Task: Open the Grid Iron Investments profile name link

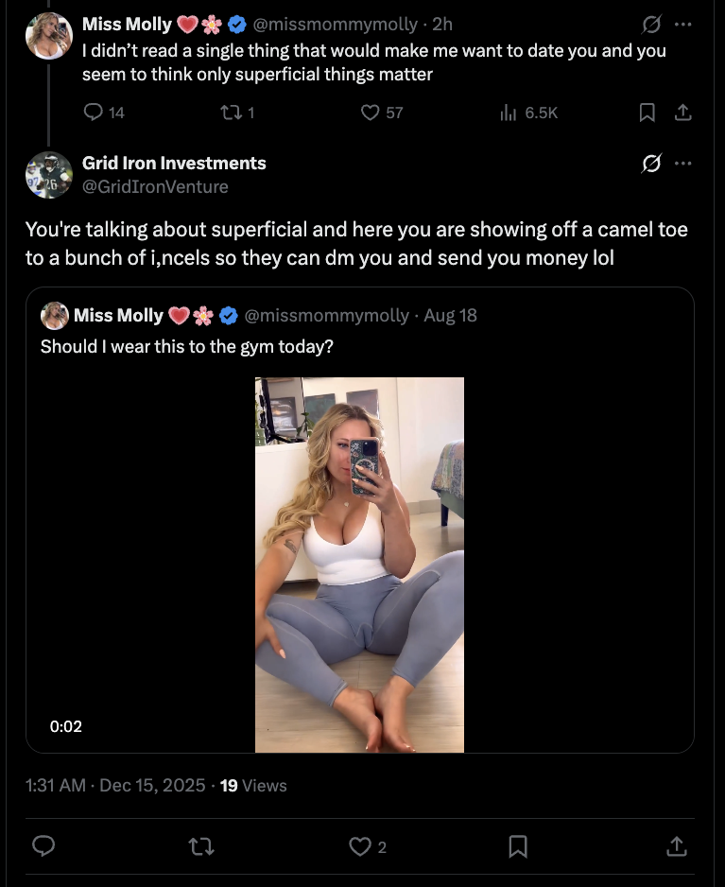Action: pos(174,164)
